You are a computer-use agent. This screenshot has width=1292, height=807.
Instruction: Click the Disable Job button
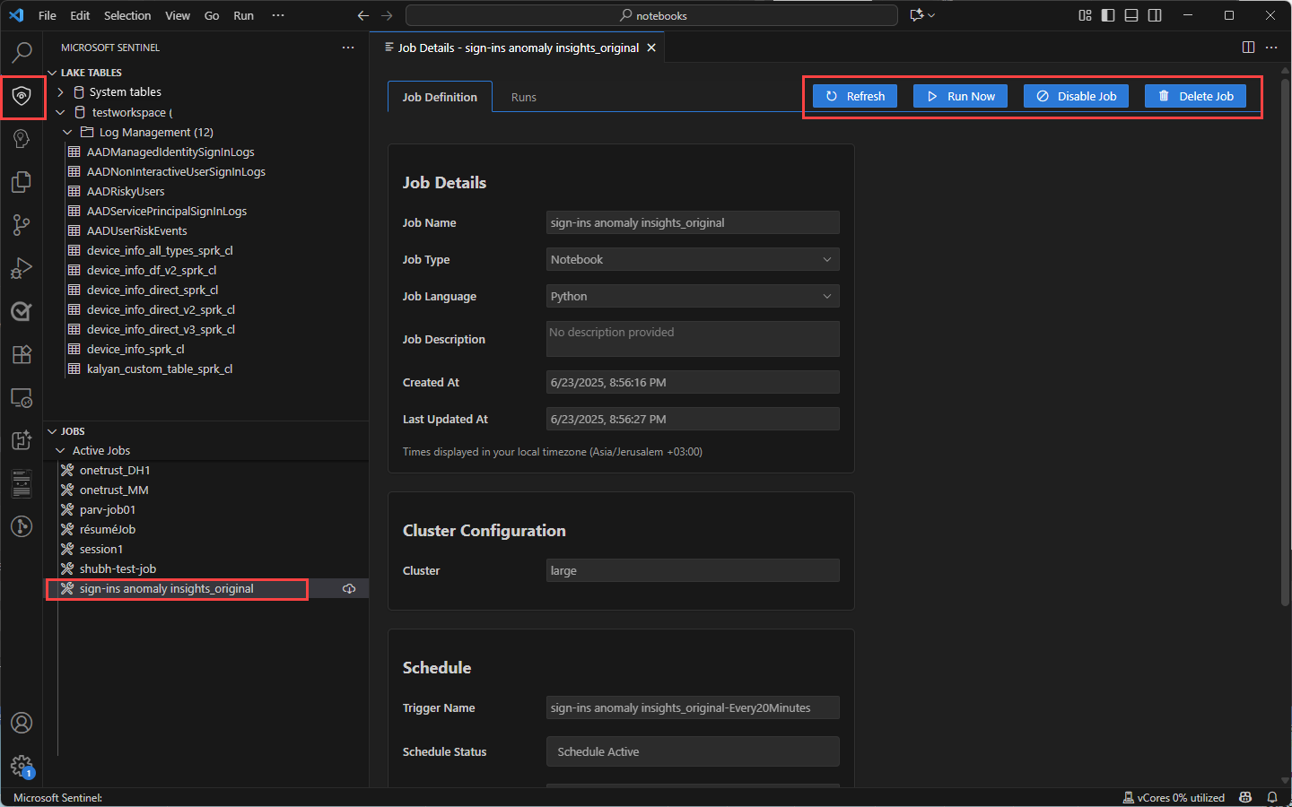tap(1076, 96)
